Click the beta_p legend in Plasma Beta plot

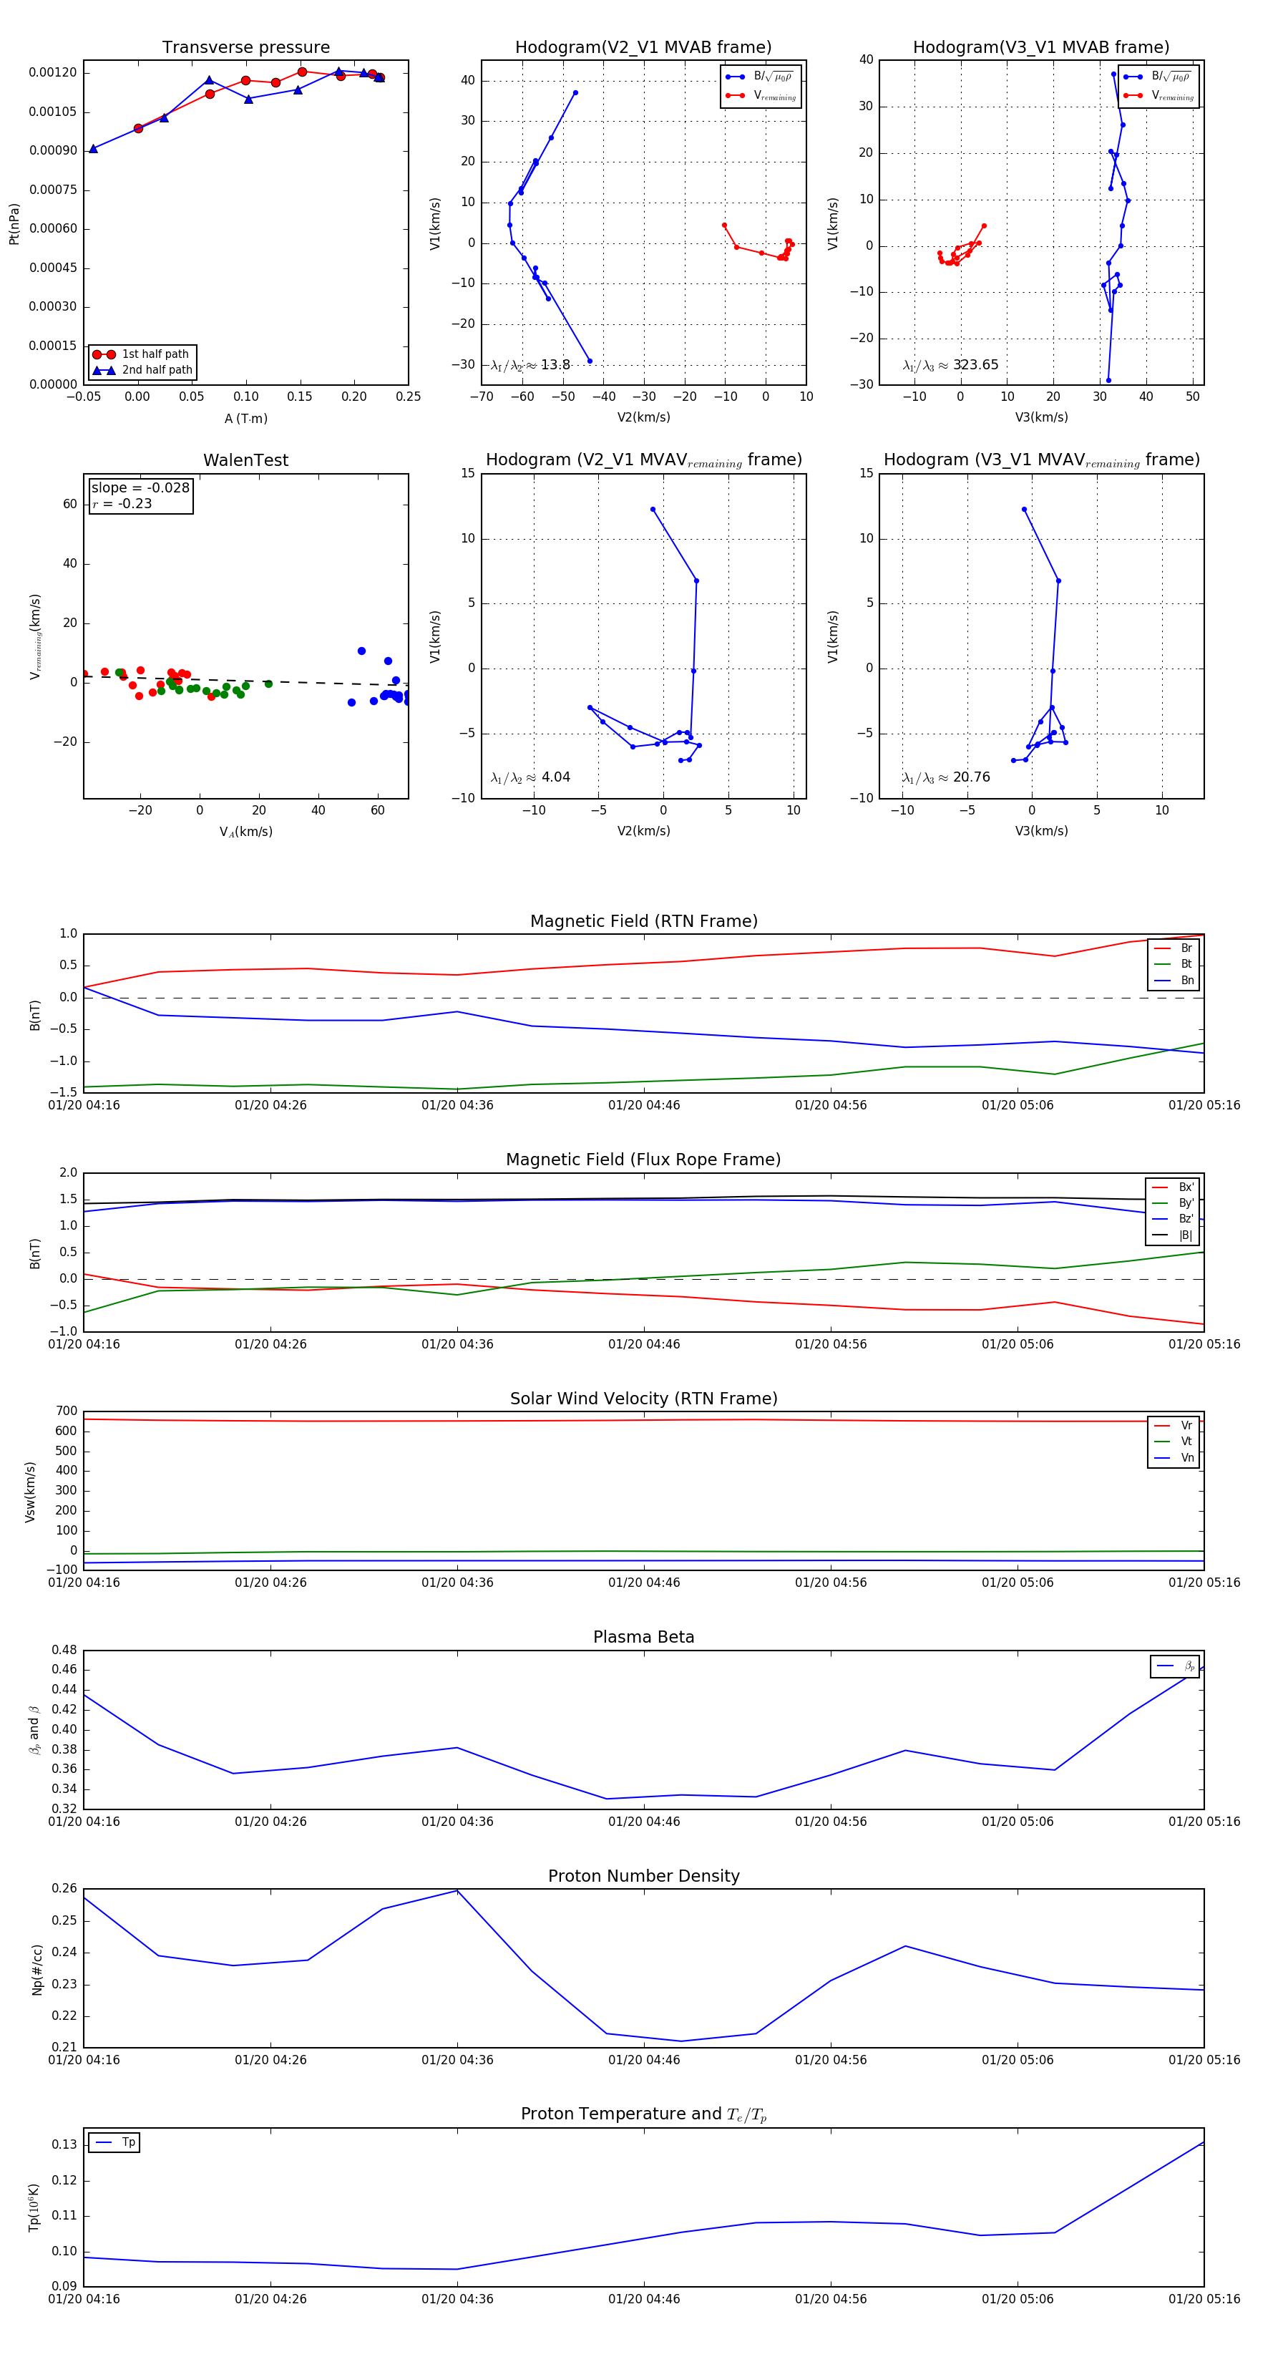(1175, 1666)
